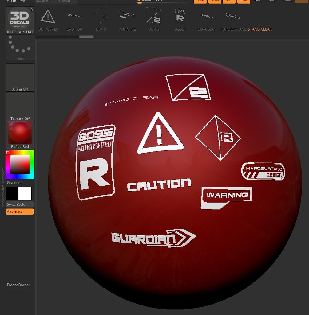
Task: Select the 3D DECALS triangle brush
Action: coord(48,20)
